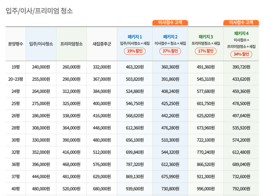Open the 패키지 3 column header
This screenshot has width=263, height=196.
[x=206, y=37]
